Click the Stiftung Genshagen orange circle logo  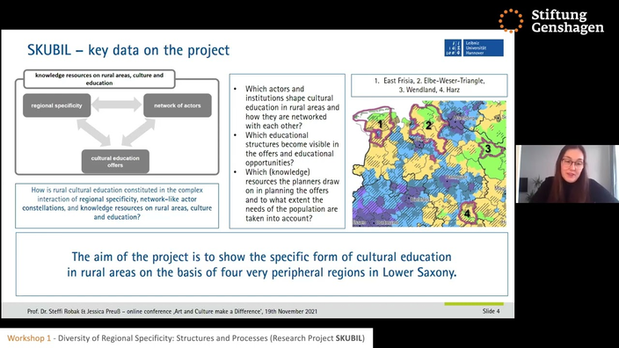pyautogui.click(x=511, y=20)
